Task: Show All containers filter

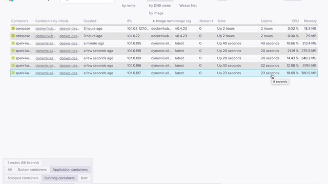Action: pos(10,170)
